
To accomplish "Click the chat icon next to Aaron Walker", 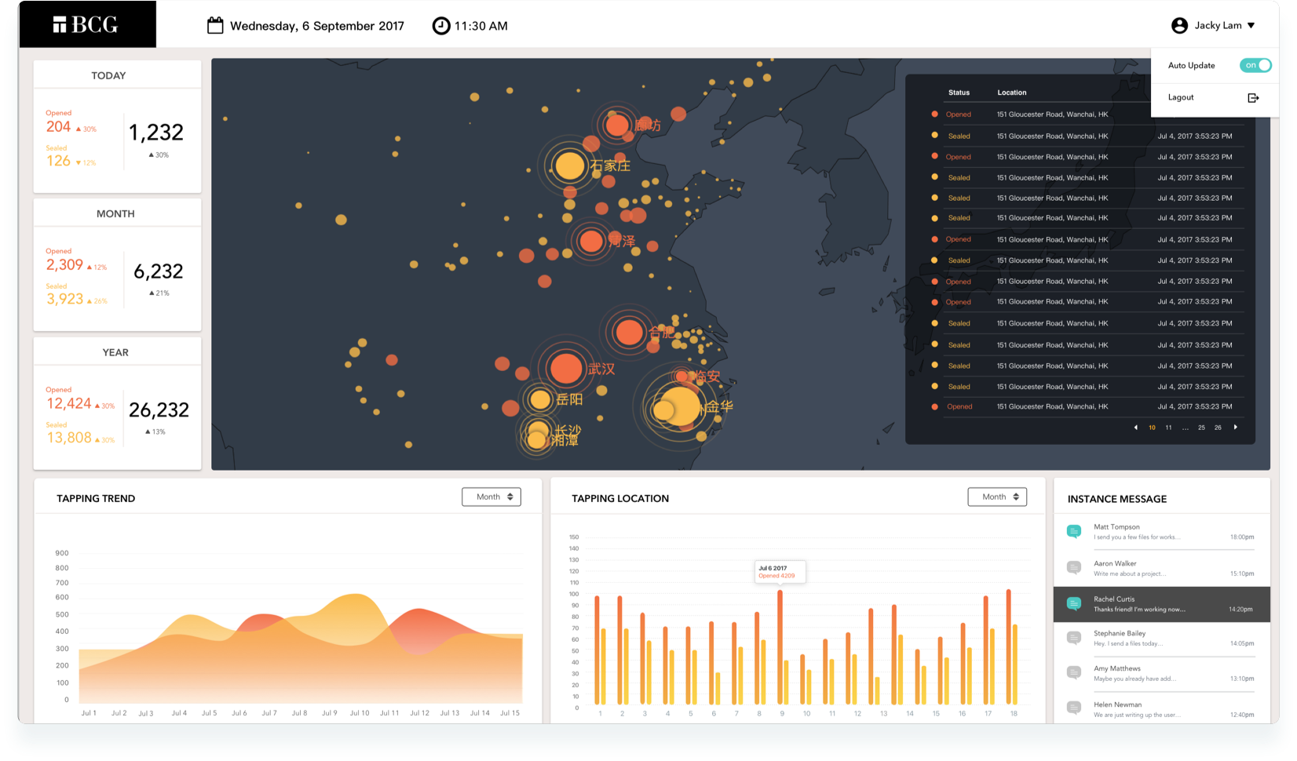I will [1074, 567].
